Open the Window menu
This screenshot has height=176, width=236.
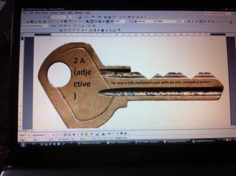pos(79,13)
